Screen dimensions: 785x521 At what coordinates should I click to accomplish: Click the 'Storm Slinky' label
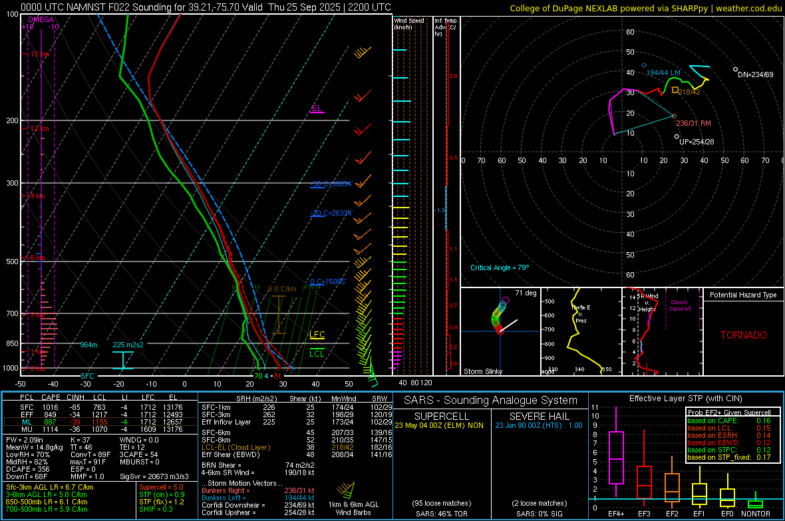pyautogui.click(x=482, y=371)
